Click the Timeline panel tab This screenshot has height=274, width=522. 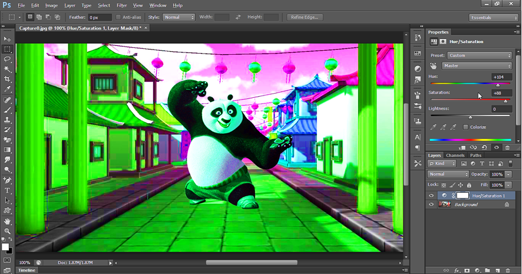(27, 270)
